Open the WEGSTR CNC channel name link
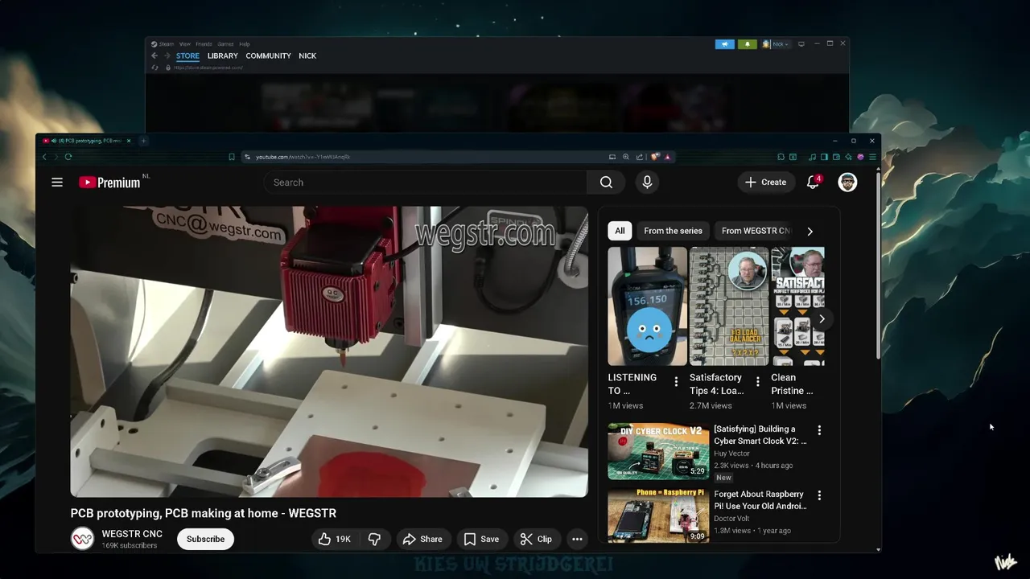Image resolution: width=1030 pixels, height=579 pixels. tap(132, 534)
